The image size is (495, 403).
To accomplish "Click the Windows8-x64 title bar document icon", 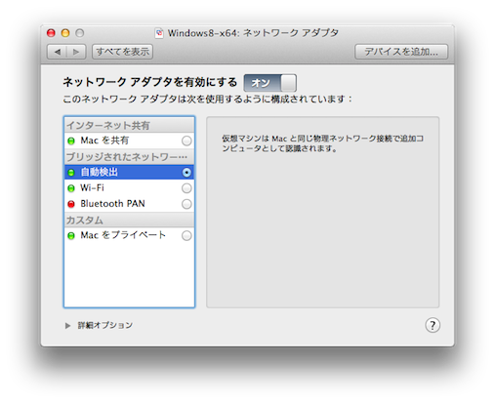I will click(159, 33).
